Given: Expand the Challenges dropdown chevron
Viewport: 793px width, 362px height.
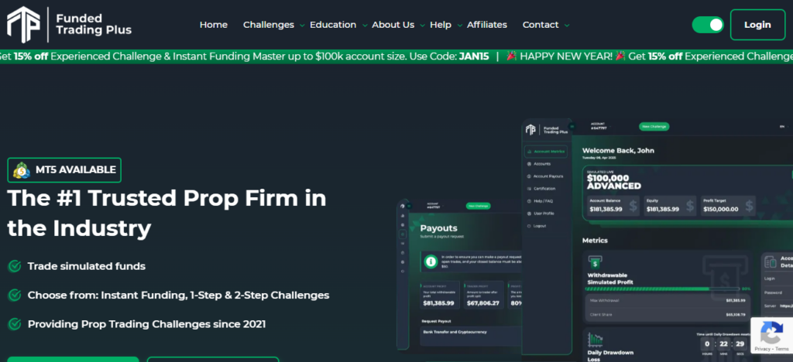Looking at the screenshot, I should coord(302,26).
